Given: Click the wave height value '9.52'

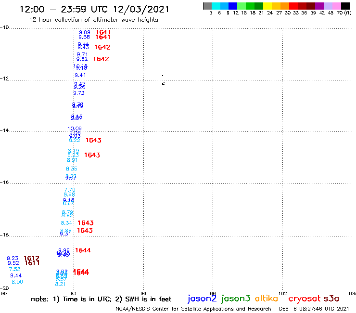Looking at the screenshot, I should [x=13, y=263].
